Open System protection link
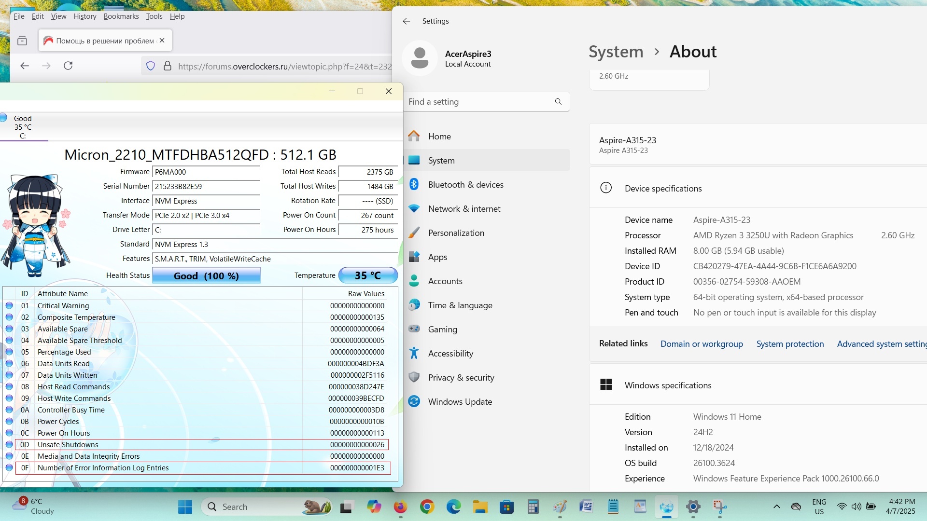927x521 pixels. (790, 344)
